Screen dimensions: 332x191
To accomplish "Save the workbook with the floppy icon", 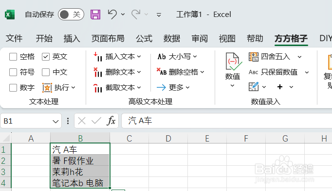I will pos(95,15).
